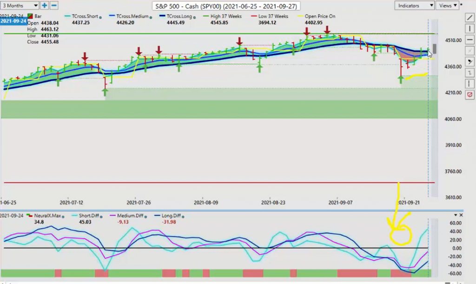Image resolution: width=476 pixels, height=284 pixels.
Task: Select the horizontal line drawing tool
Action: [469, 40]
